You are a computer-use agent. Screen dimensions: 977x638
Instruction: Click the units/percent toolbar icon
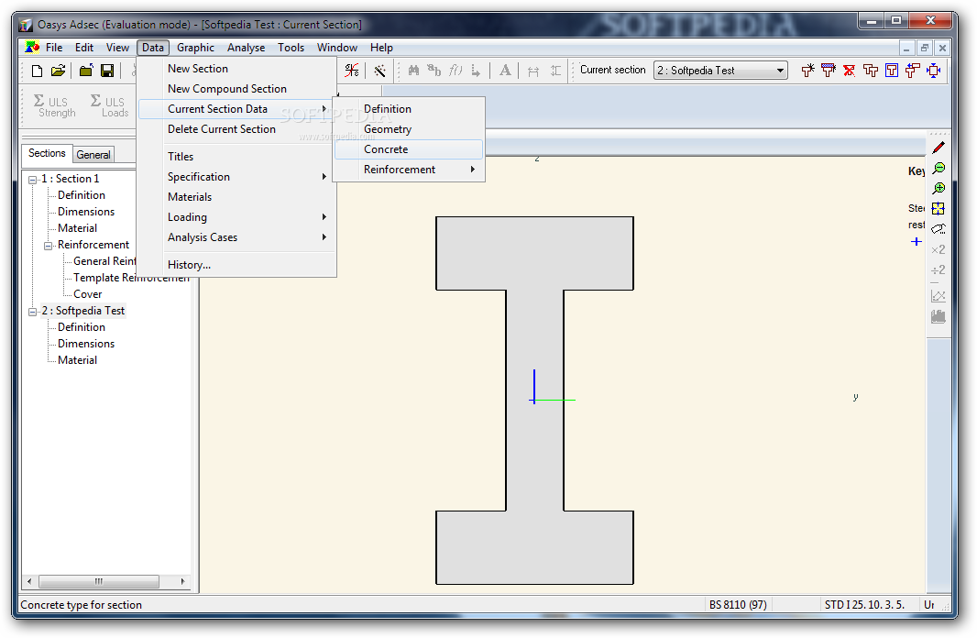click(x=352, y=71)
